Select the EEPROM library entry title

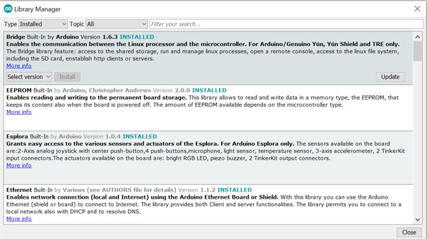(19, 90)
